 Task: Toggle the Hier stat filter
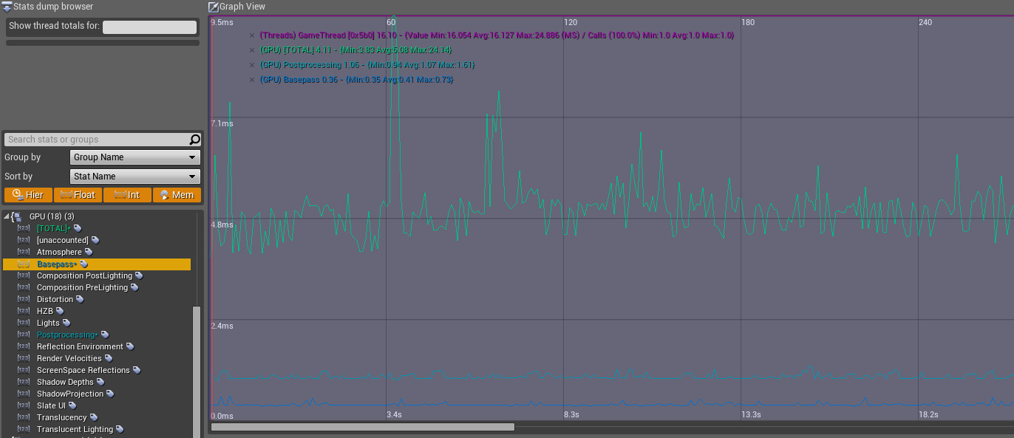29,195
